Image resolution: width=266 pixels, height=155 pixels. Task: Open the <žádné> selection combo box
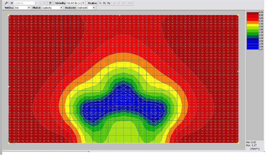coord(36,3)
